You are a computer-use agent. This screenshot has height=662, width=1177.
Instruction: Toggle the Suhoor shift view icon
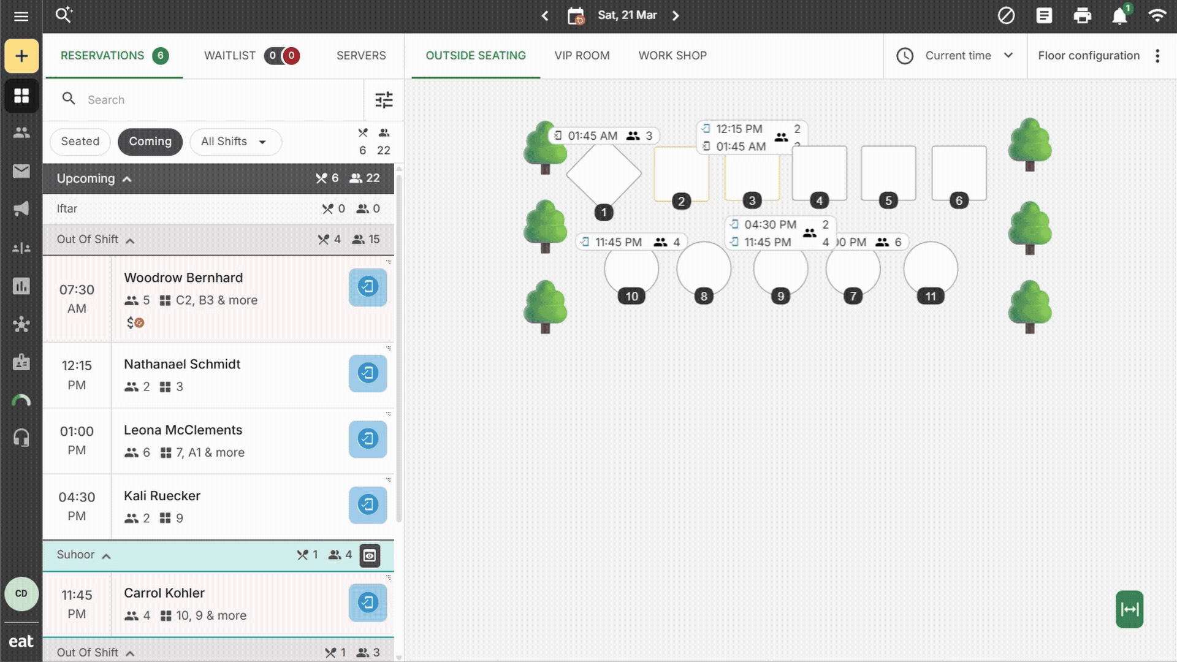pyautogui.click(x=370, y=555)
